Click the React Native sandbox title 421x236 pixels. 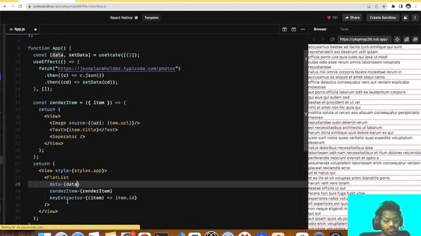[x=121, y=18]
